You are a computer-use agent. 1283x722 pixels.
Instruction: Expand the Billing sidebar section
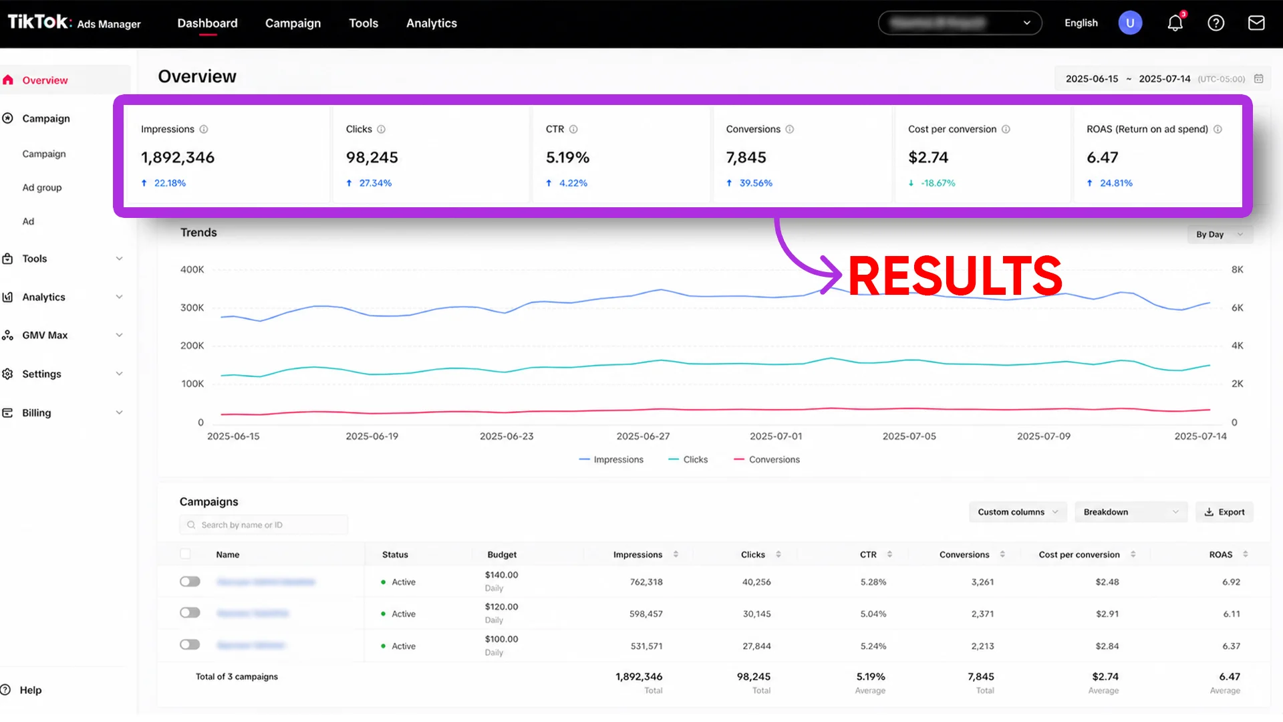[x=119, y=412]
